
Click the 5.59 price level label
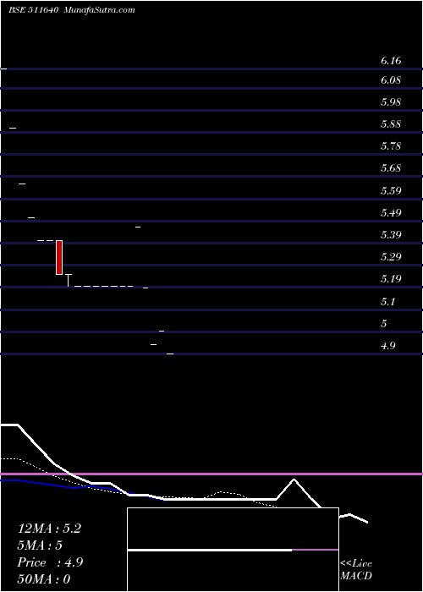[x=391, y=190]
